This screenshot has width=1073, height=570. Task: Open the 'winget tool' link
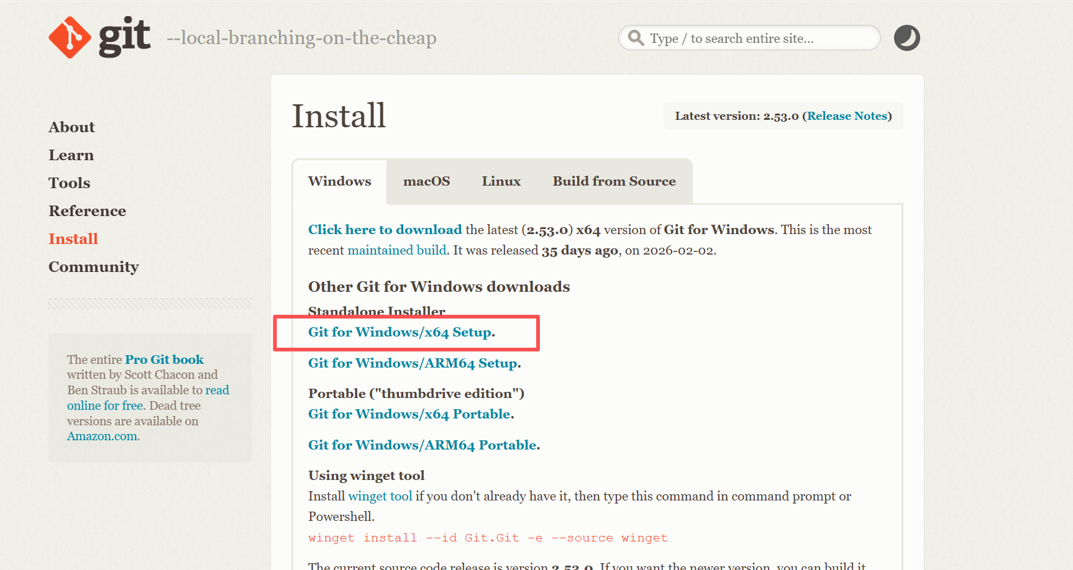[380, 496]
